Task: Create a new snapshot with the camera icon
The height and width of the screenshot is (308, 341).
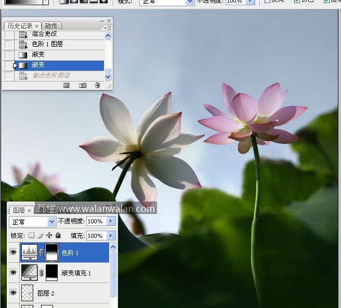Action: 82,86
